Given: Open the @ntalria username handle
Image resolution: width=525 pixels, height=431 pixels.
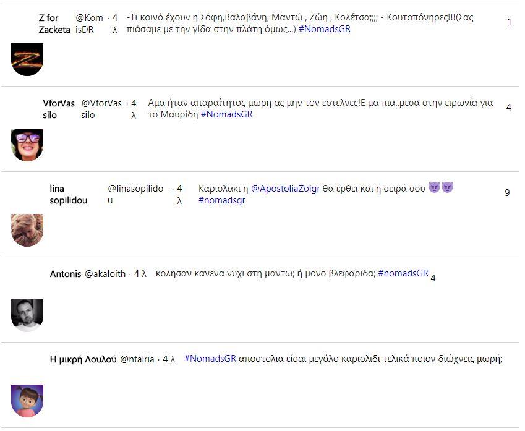Looking at the screenshot, I should click(x=137, y=359).
